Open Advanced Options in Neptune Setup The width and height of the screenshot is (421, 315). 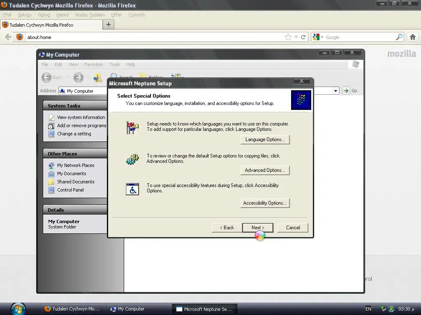(265, 170)
